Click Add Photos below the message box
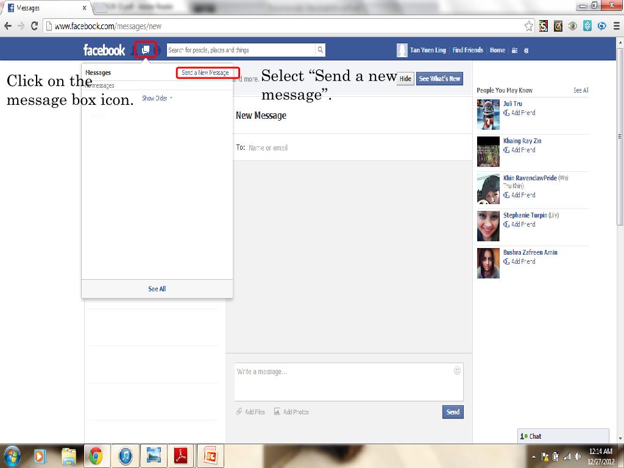 tap(291, 412)
